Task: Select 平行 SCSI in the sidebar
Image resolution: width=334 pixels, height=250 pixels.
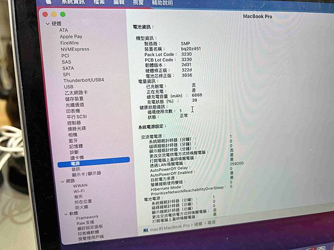Action: tap(77, 117)
